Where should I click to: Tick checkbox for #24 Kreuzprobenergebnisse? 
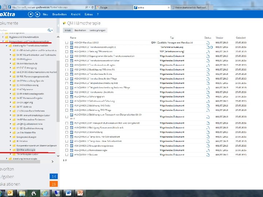click(67, 146)
